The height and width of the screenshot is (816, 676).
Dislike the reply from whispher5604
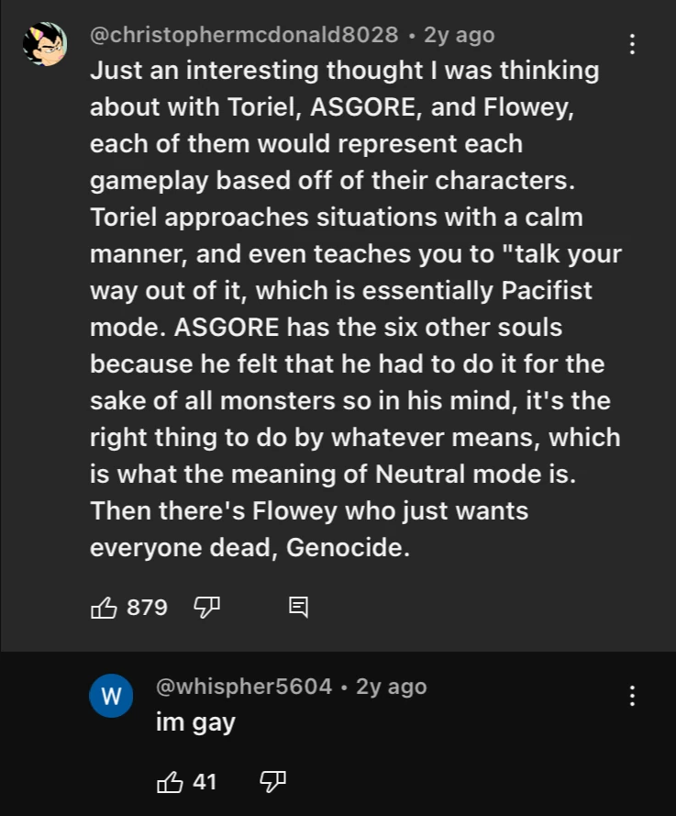(x=272, y=782)
